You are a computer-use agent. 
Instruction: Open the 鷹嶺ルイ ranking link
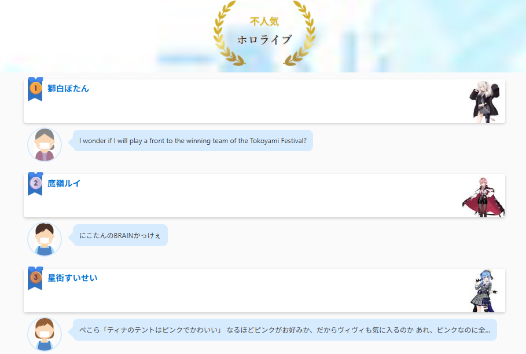(64, 184)
